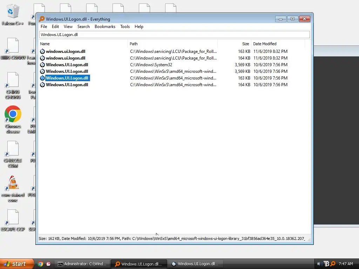The image size is (359, 269).
Task: Click the 3,569 KB size in System32 row
Action: 242,65
